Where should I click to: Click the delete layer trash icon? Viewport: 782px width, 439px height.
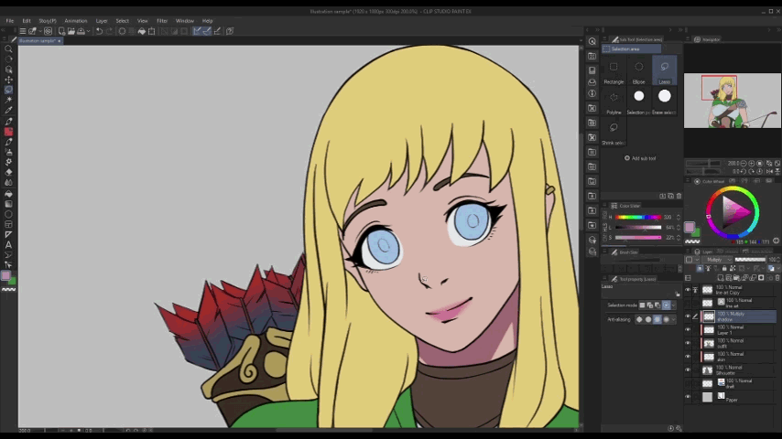pos(777,277)
